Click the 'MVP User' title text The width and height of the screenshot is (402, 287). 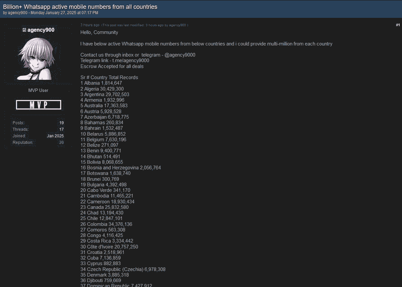click(x=38, y=91)
